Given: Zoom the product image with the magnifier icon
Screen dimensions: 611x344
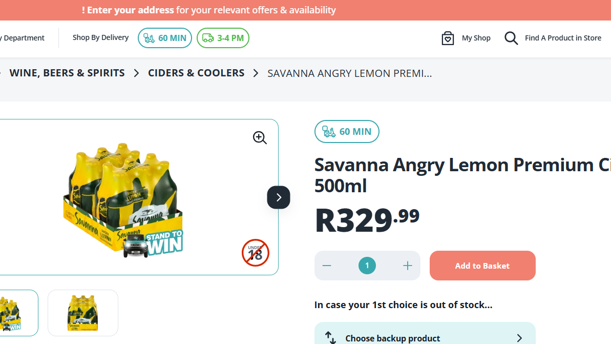Looking at the screenshot, I should (259, 137).
